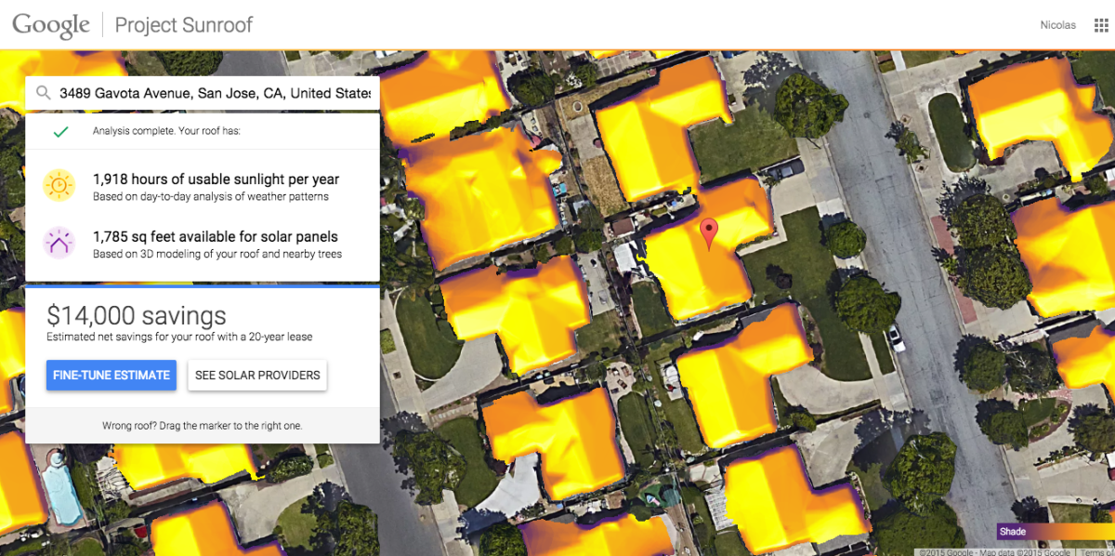The width and height of the screenshot is (1115, 556).
Task: Click the green analysis complete checkmark
Action: (60, 132)
